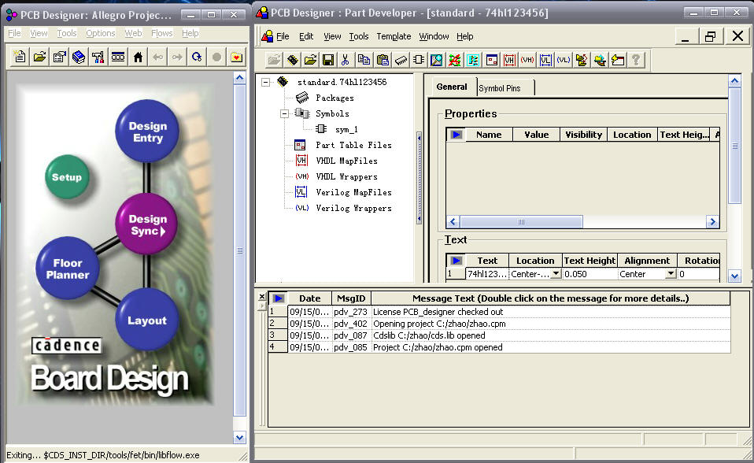
Task: Click the Paste clipboard icon
Action: pyautogui.click(x=383, y=60)
